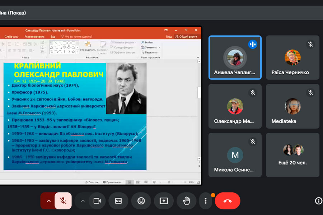The height and width of the screenshot is (215, 323).
Task: Click the present screen button
Action: (164, 201)
